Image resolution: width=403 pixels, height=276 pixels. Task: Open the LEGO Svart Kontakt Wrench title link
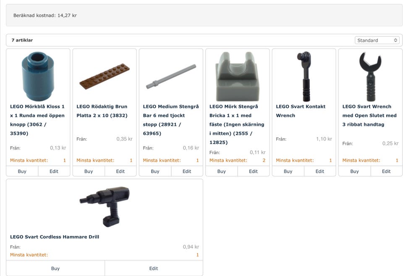coord(301,111)
